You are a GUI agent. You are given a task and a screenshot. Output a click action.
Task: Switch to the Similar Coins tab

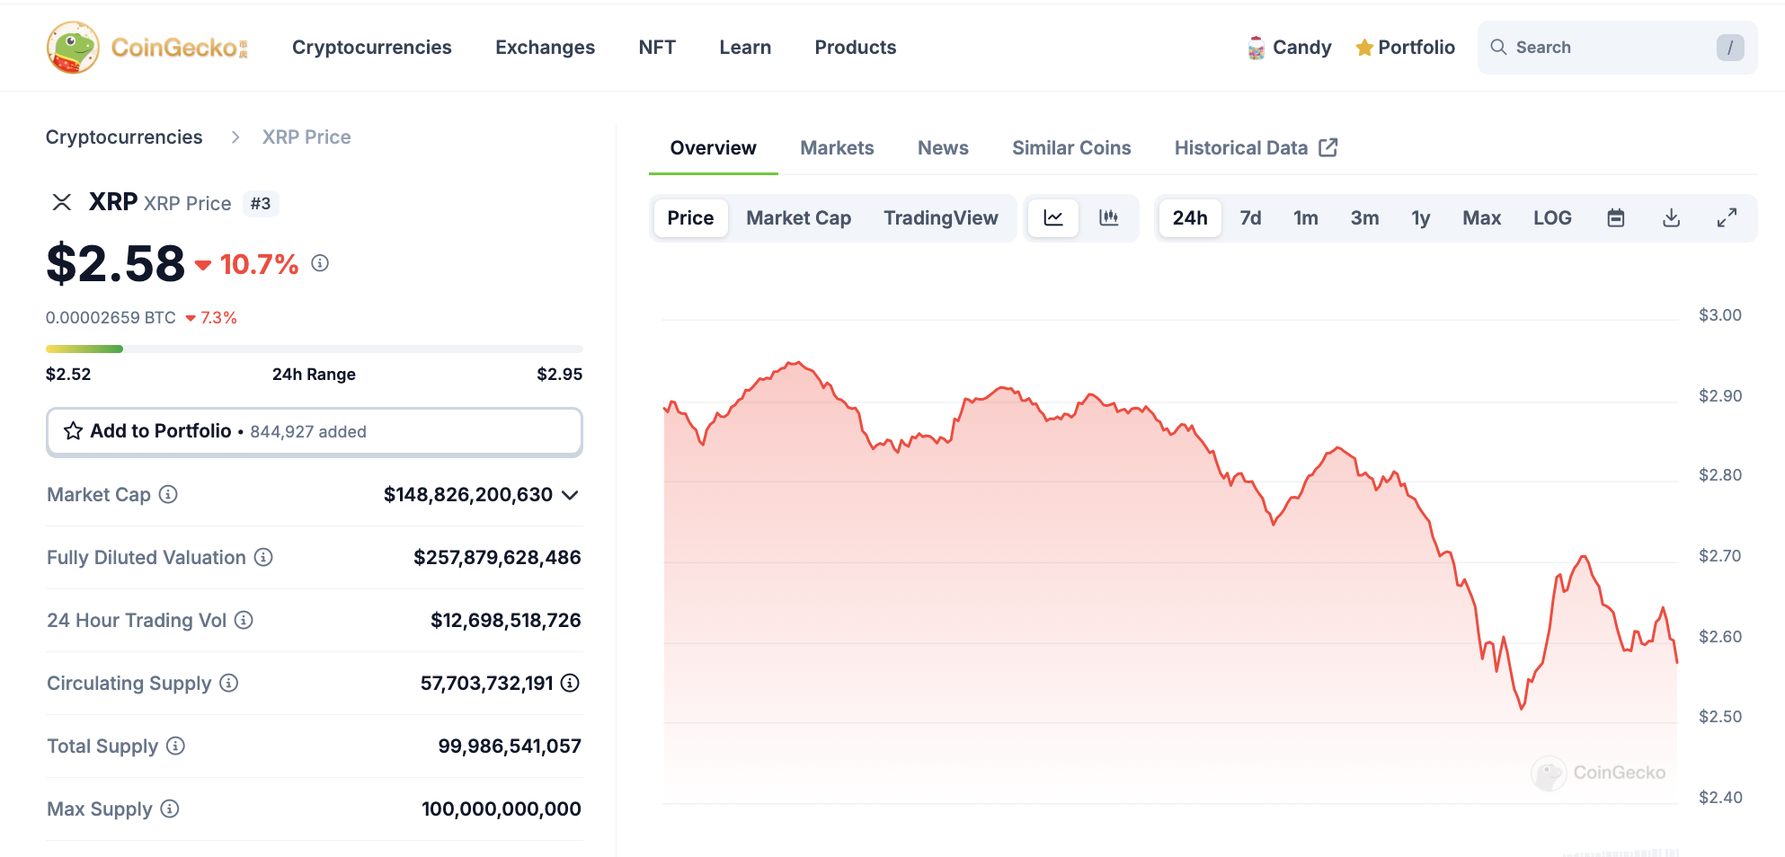click(x=1071, y=147)
